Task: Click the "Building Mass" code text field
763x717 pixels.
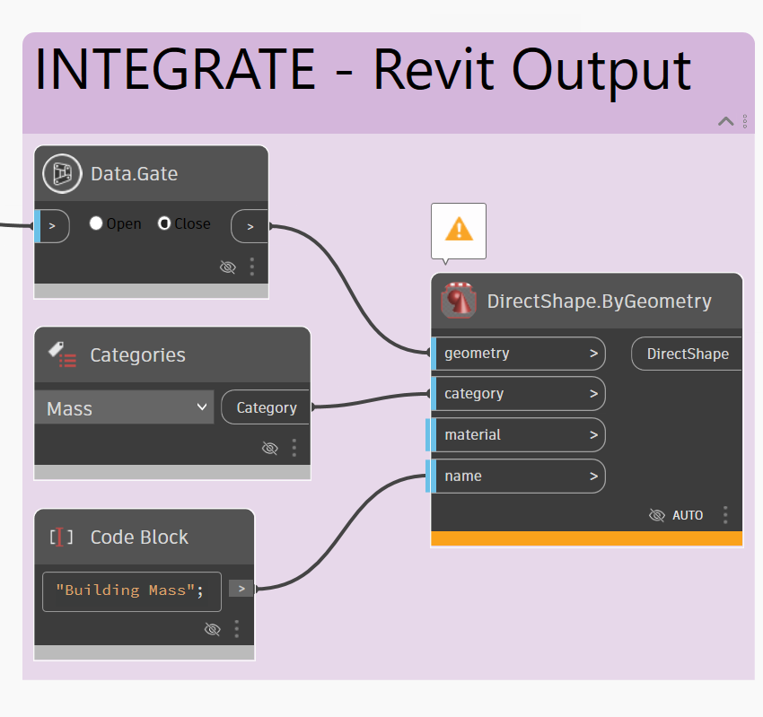Action: pyautogui.click(x=131, y=590)
